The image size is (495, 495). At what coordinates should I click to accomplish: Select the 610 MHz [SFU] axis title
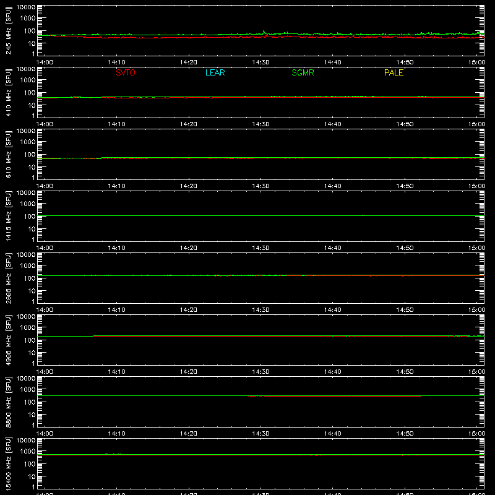[8, 154]
